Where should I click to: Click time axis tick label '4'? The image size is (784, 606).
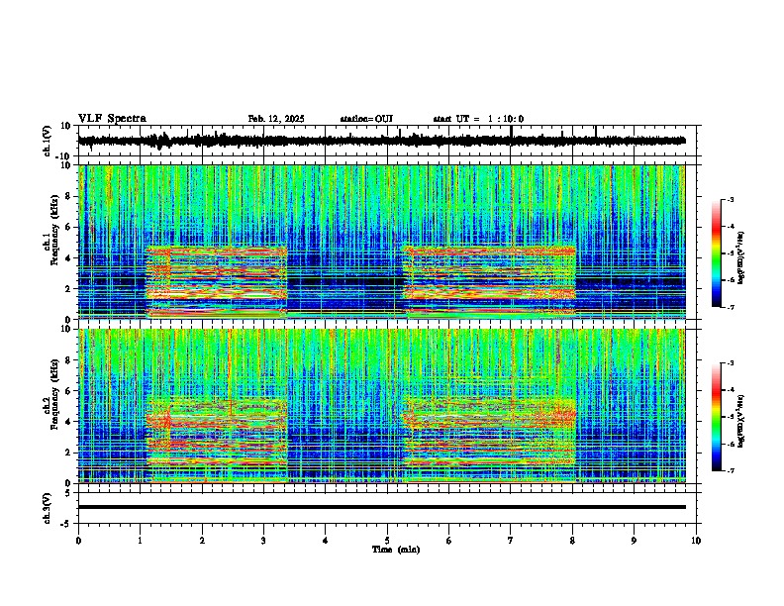[x=325, y=541]
